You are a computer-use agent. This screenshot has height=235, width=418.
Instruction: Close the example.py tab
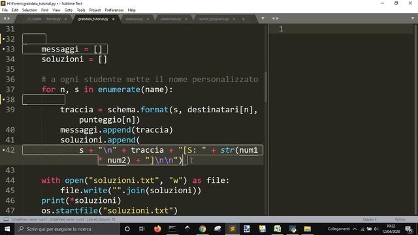(148, 19)
